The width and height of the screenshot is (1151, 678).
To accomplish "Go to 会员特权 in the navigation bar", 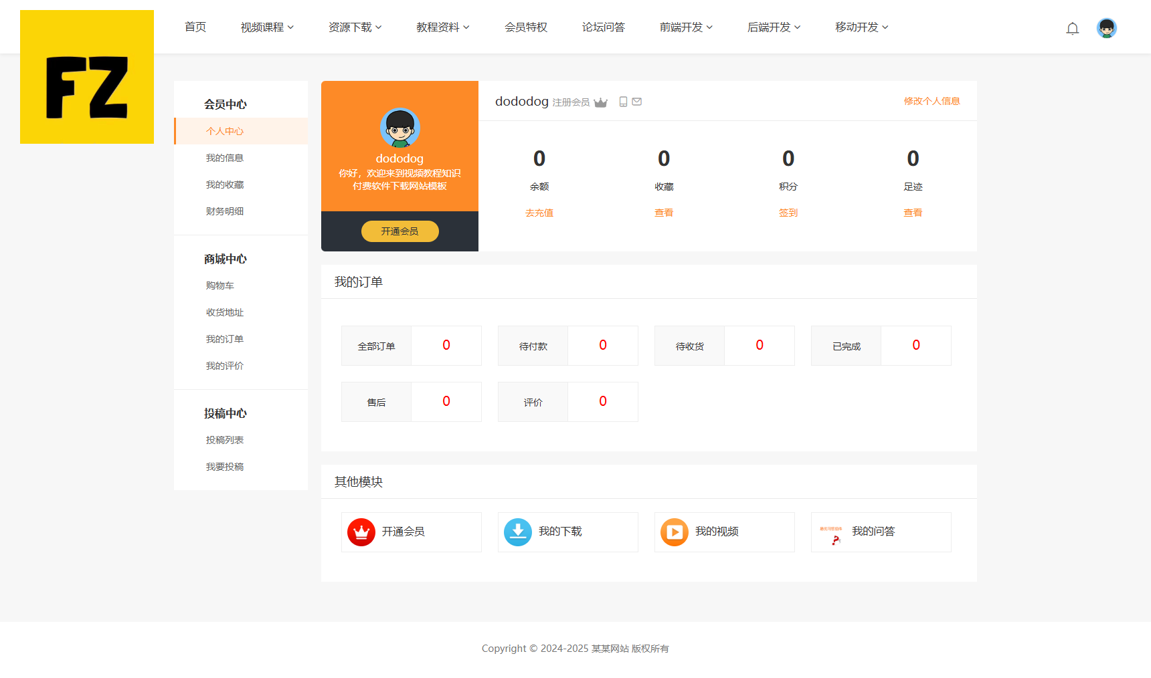I will 526,27.
